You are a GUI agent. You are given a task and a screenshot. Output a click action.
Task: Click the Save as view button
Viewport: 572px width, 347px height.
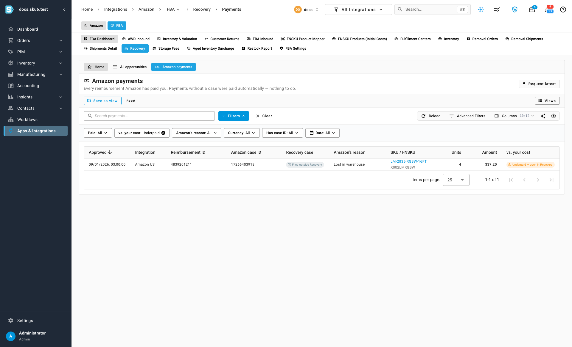click(x=102, y=101)
